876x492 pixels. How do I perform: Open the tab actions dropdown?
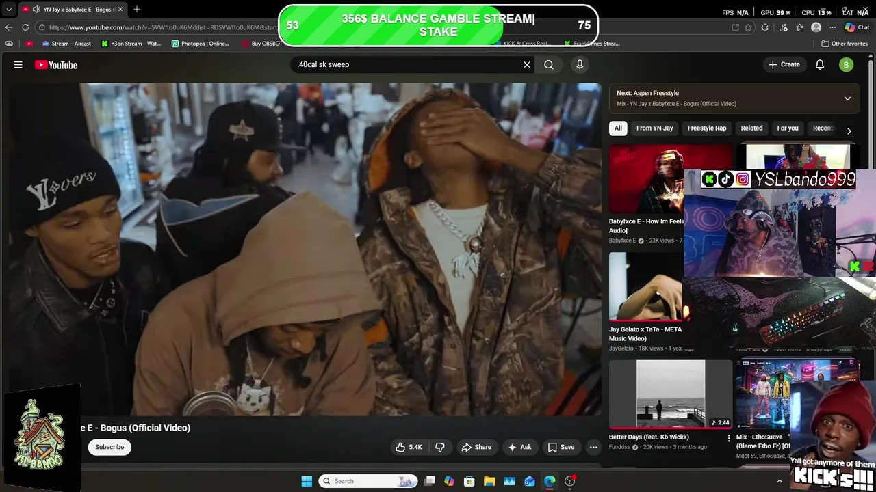coord(9,10)
